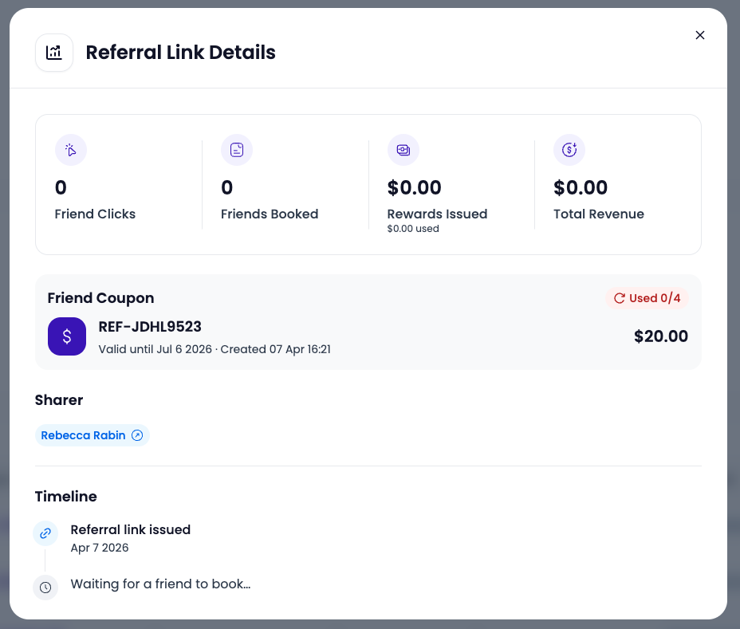Click the purple dollar coupon icon
Screen dimensions: 740x629
(67, 336)
